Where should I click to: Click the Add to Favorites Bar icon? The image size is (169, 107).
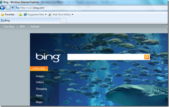point(20,14)
